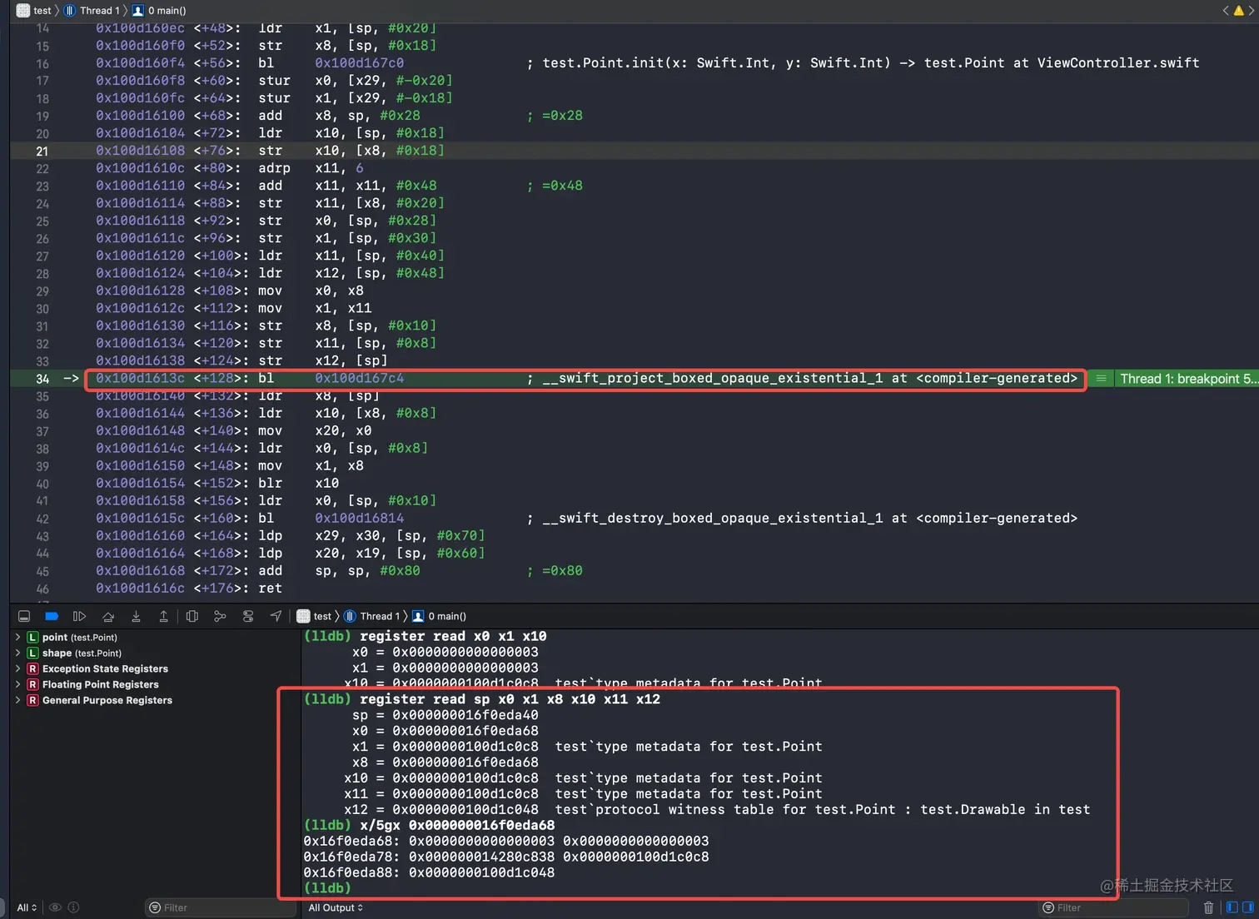The width and height of the screenshot is (1259, 919).
Task: Expand Exception State Registers
Action: tap(17, 668)
